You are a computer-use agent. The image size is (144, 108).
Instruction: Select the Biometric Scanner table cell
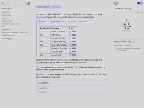(59, 48)
